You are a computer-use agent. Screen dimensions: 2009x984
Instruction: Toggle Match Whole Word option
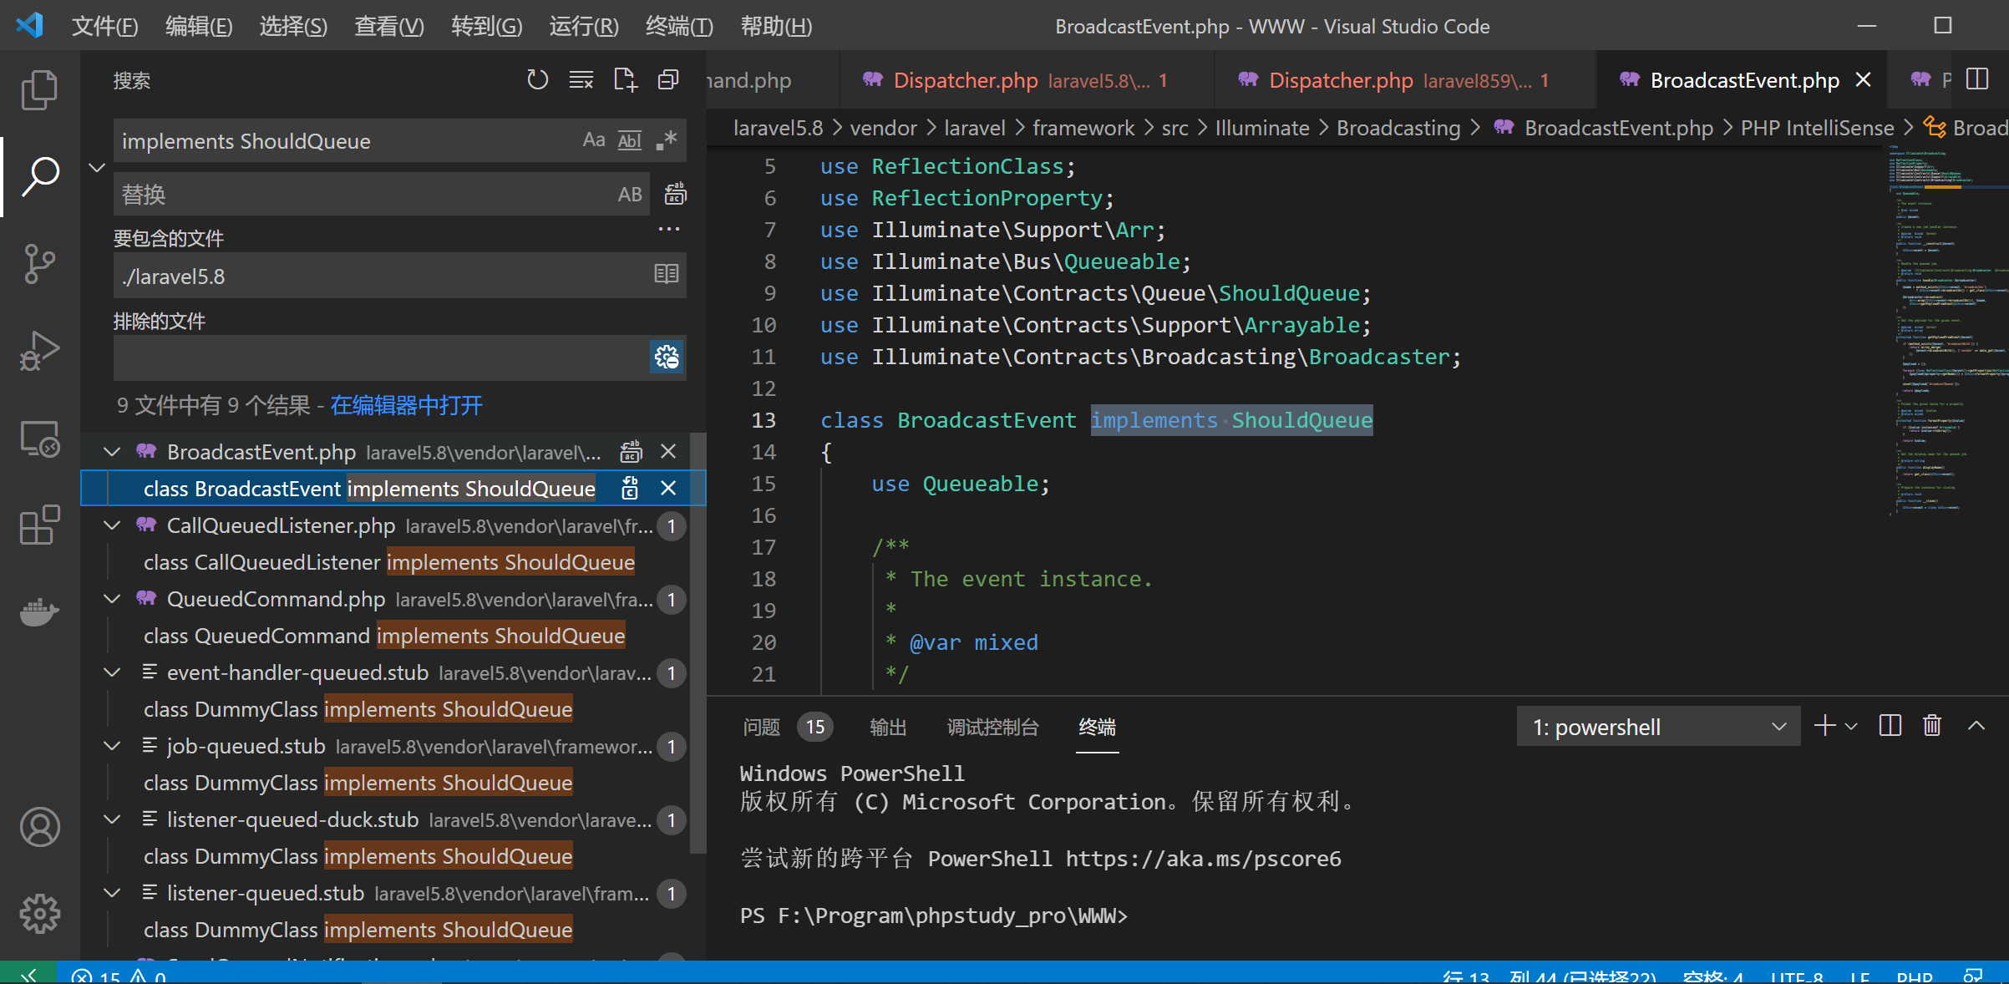coord(630,140)
